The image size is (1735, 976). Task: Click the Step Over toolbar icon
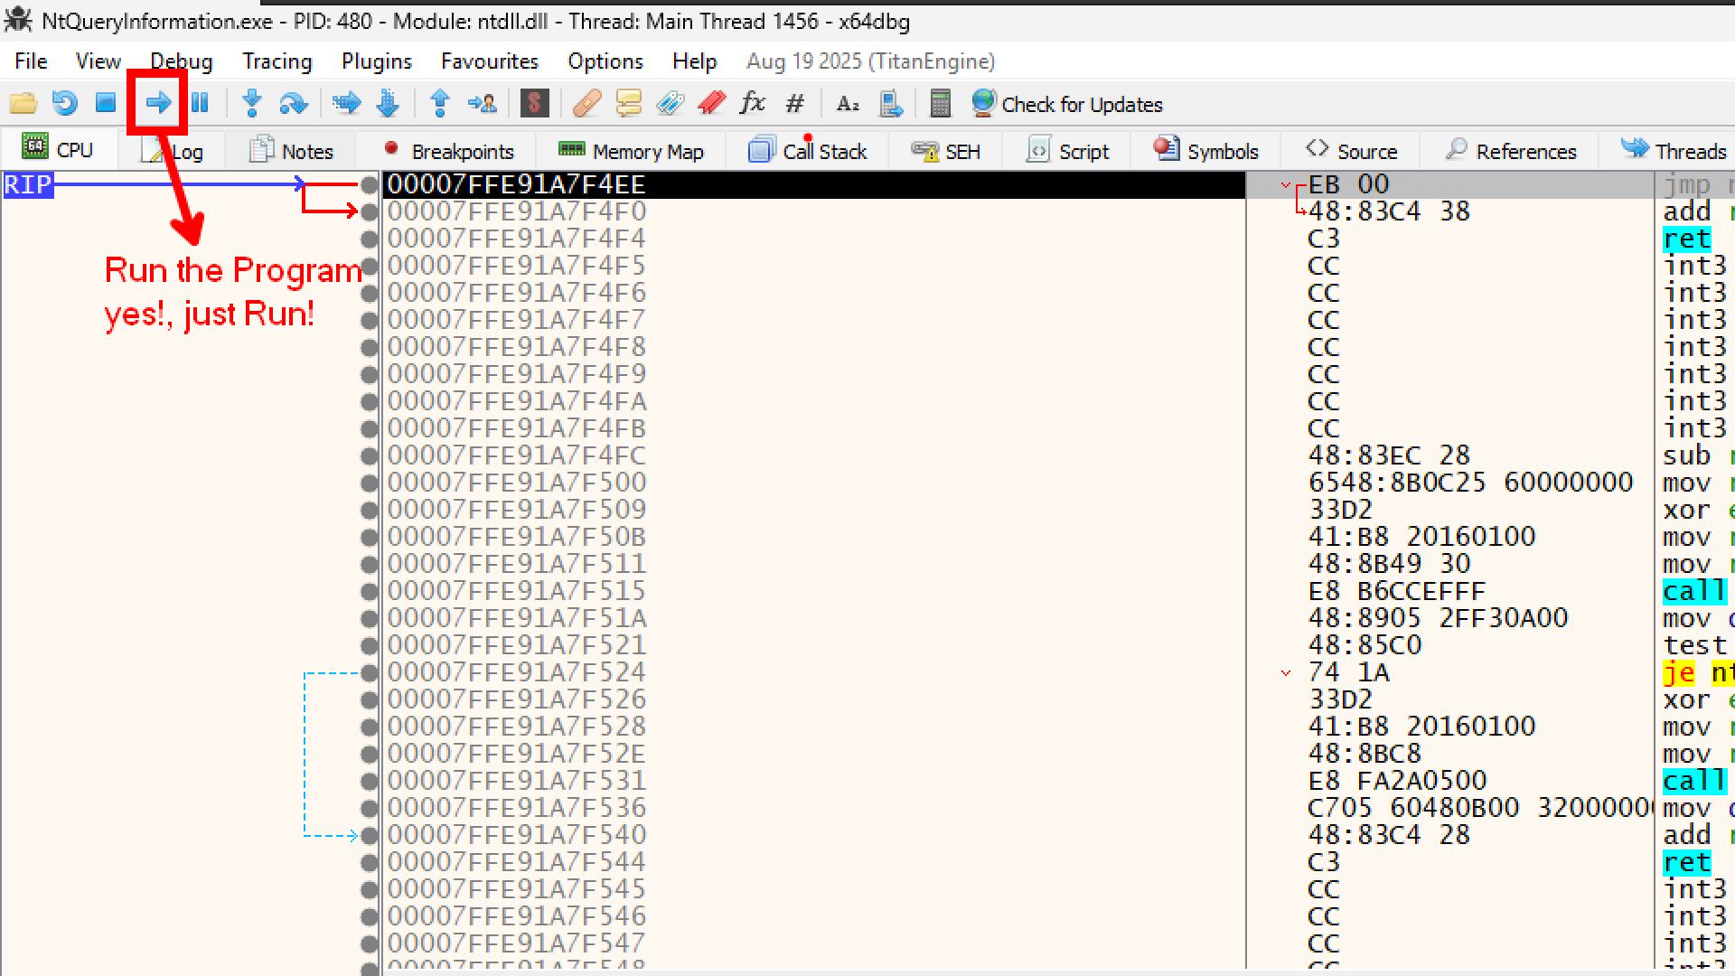[x=293, y=103]
